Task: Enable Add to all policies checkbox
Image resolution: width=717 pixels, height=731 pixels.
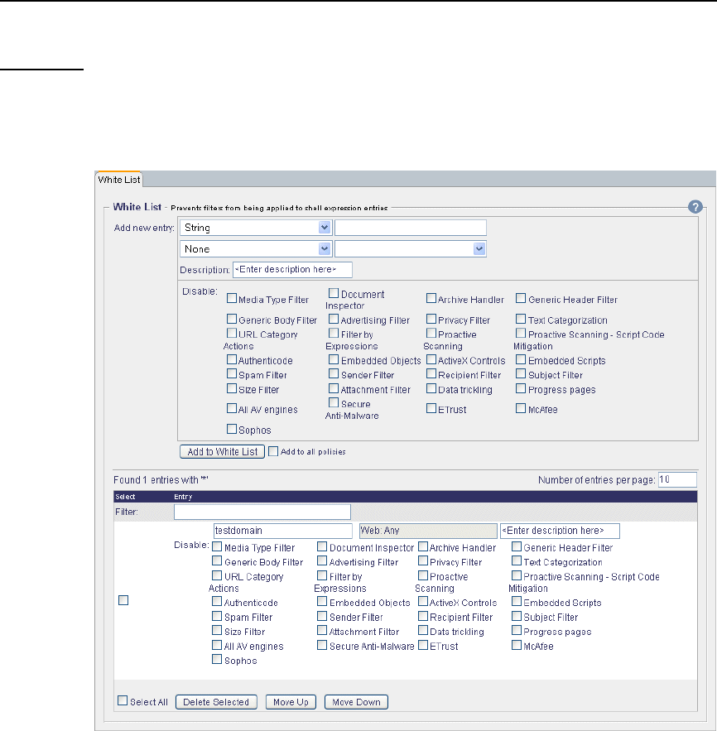Action: coord(273,451)
